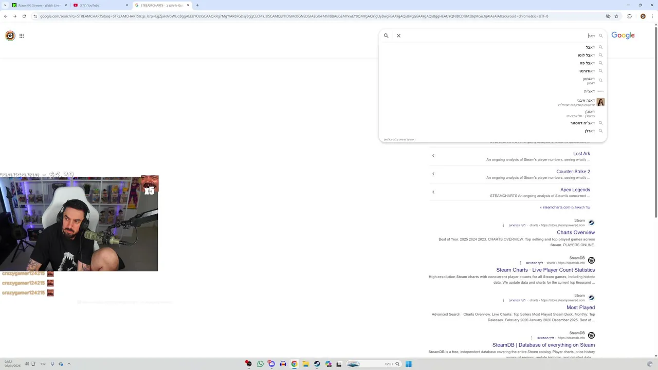Open File Explorer from the taskbar
Viewport: 658px width, 370px height.
coord(305,364)
